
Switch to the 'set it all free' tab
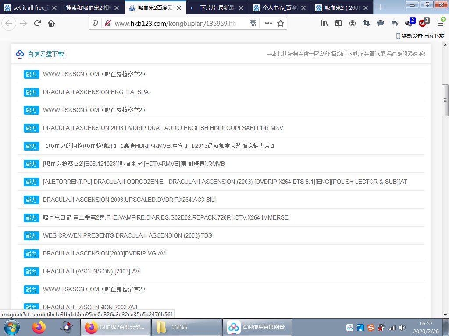tap(31, 7)
